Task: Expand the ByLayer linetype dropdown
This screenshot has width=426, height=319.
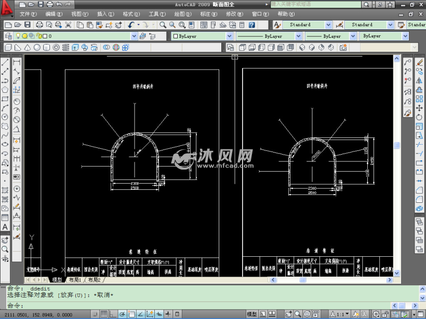Action: 298,36
